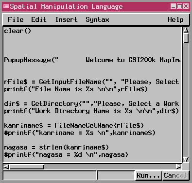Open the Syntax menu
Image resolution: width=192 pixels, height=183 pixels.
[x=97, y=20]
